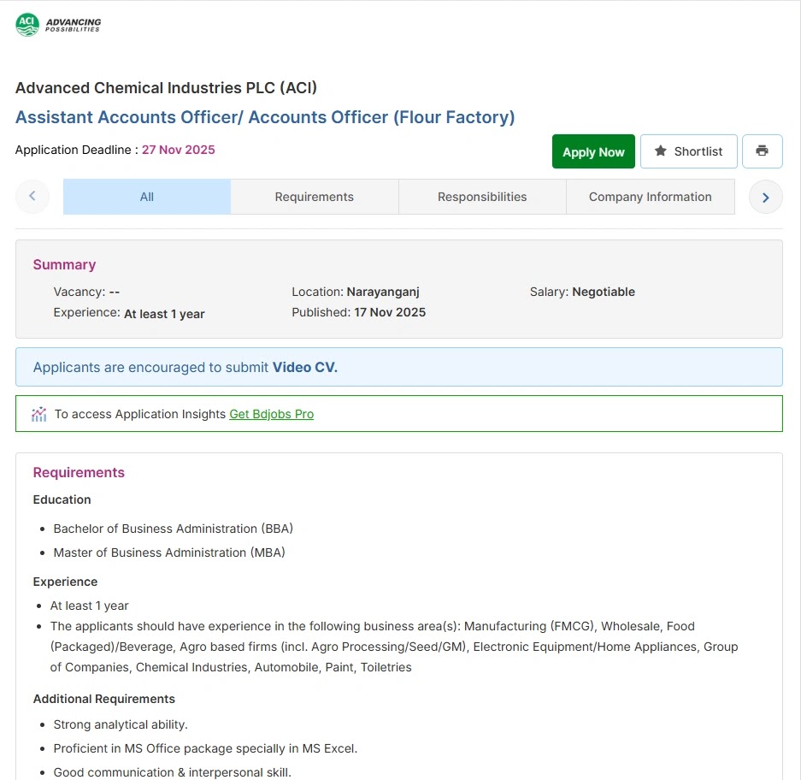The height and width of the screenshot is (780, 801).
Task: Open the Get Bdjobs Pro link
Action: [x=271, y=414]
